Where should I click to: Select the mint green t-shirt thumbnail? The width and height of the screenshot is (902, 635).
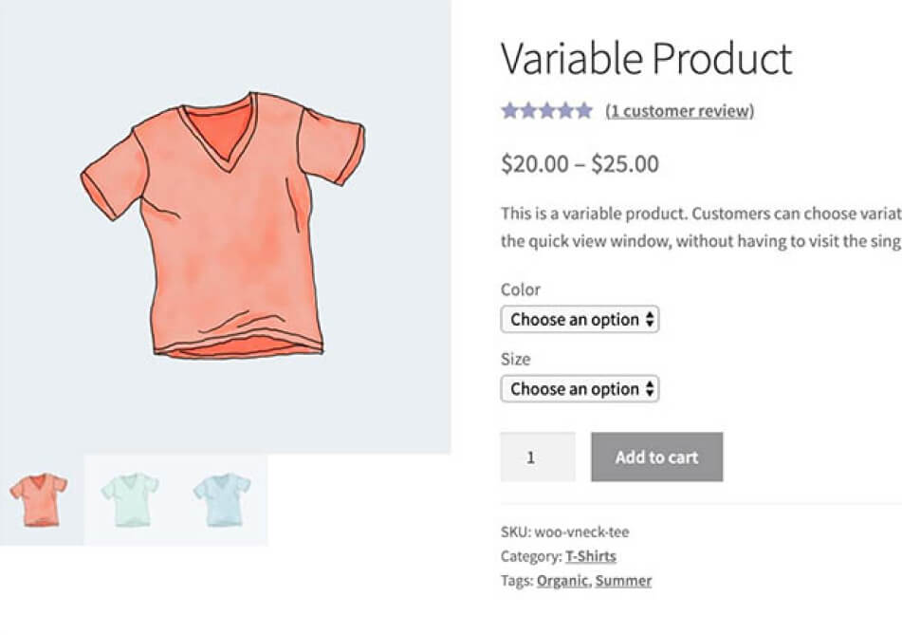tap(130, 499)
